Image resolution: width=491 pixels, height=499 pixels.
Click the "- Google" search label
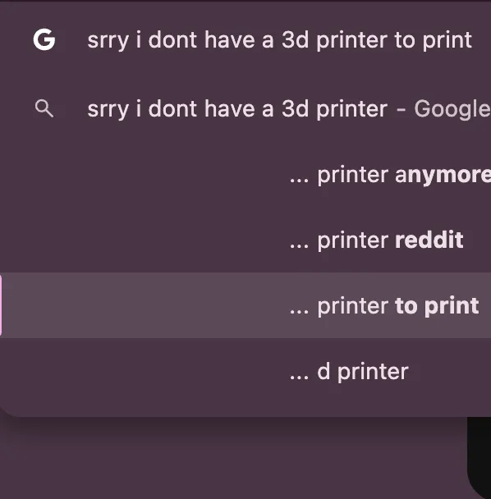pos(443,109)
